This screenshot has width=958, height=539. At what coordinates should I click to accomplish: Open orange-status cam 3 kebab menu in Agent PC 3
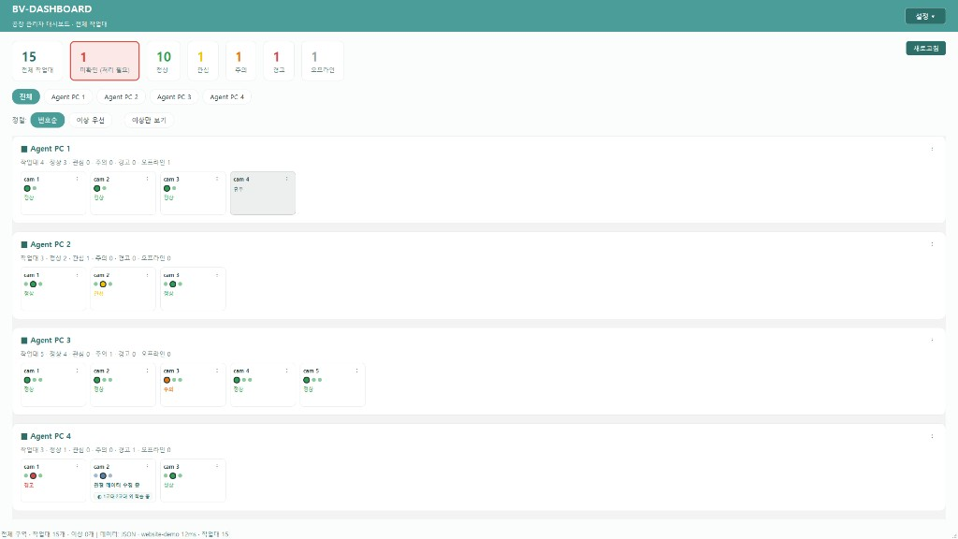(x=217, y=371)
